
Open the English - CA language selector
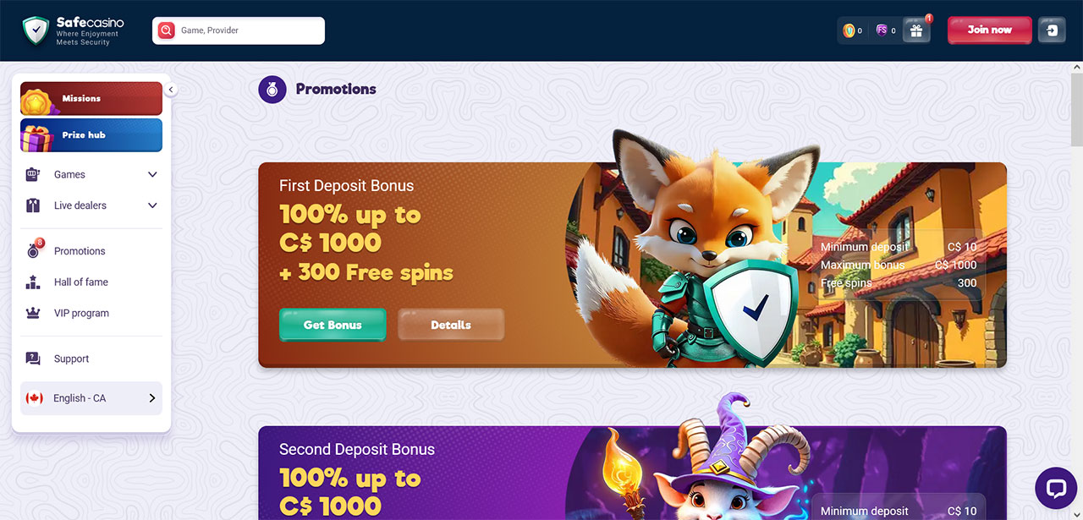(91, 398)
